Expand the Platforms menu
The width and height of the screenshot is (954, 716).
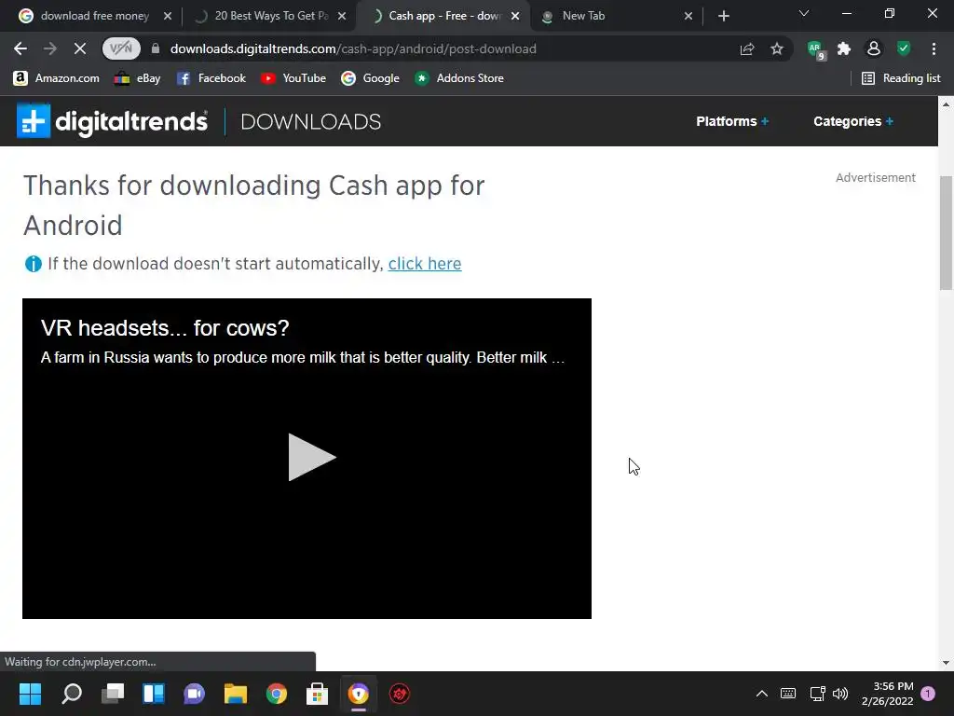point(732,121)
